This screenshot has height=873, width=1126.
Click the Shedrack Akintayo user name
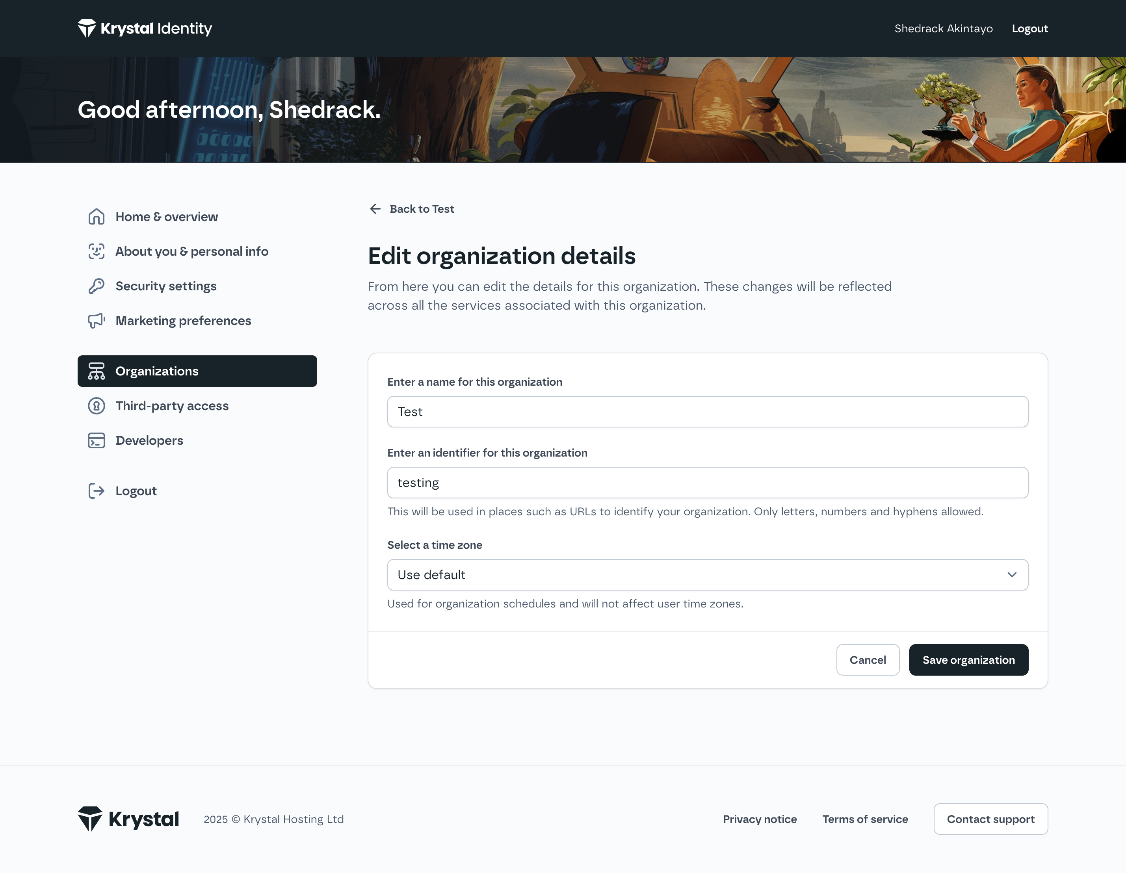pos(944,28)
